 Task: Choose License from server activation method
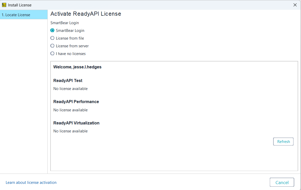(52, 46)
